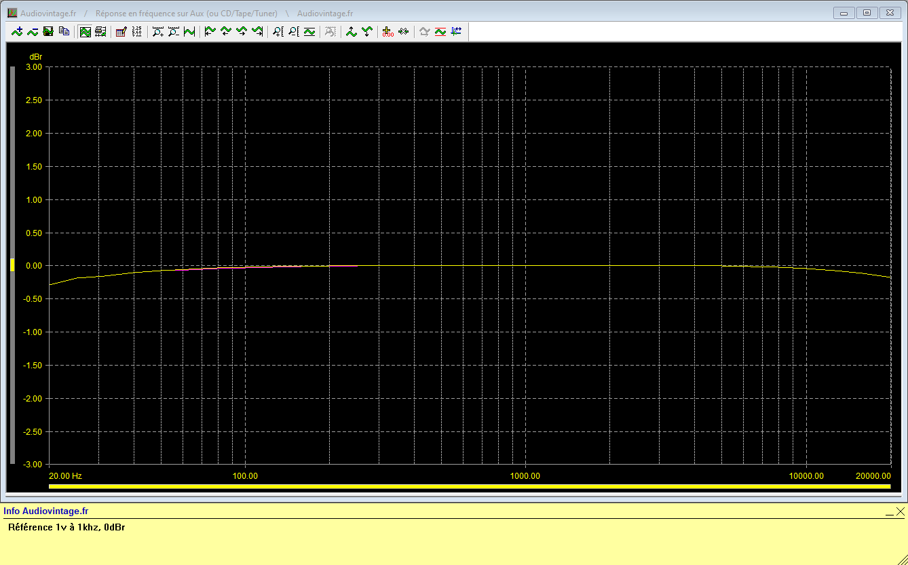Toggle the red limit lines wave icon
Image resolution: width=908 pixels, height=565 pixels.
[440, 31]
